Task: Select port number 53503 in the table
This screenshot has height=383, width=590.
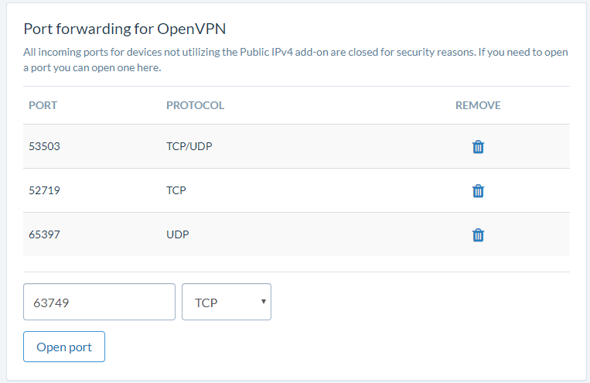Action: [x=44, y=146]
